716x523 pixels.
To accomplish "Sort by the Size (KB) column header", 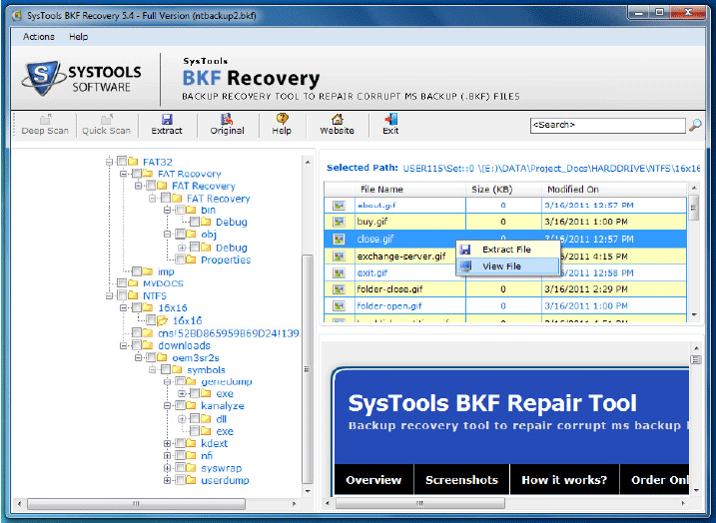I will pyautogui.click(x=503, y=189).
